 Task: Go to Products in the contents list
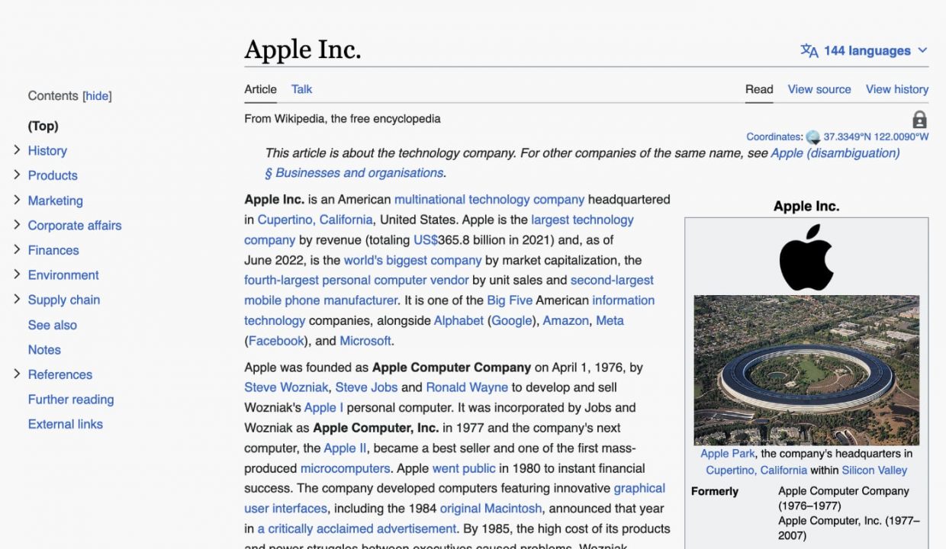tap(53, 175)
